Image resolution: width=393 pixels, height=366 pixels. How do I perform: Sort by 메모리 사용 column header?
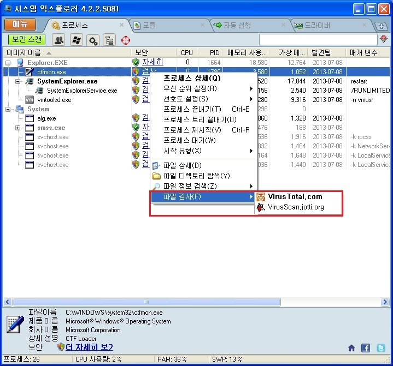[247, 52]
